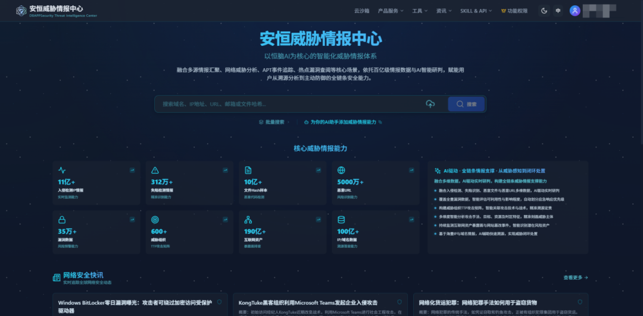
Task: Click the 安恒威胁情报中心 shield logo
Action: pos(21,11)
